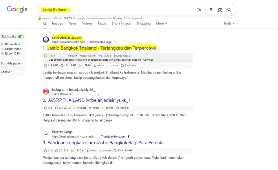Click the Export CSV link

(x=12, y=54)
